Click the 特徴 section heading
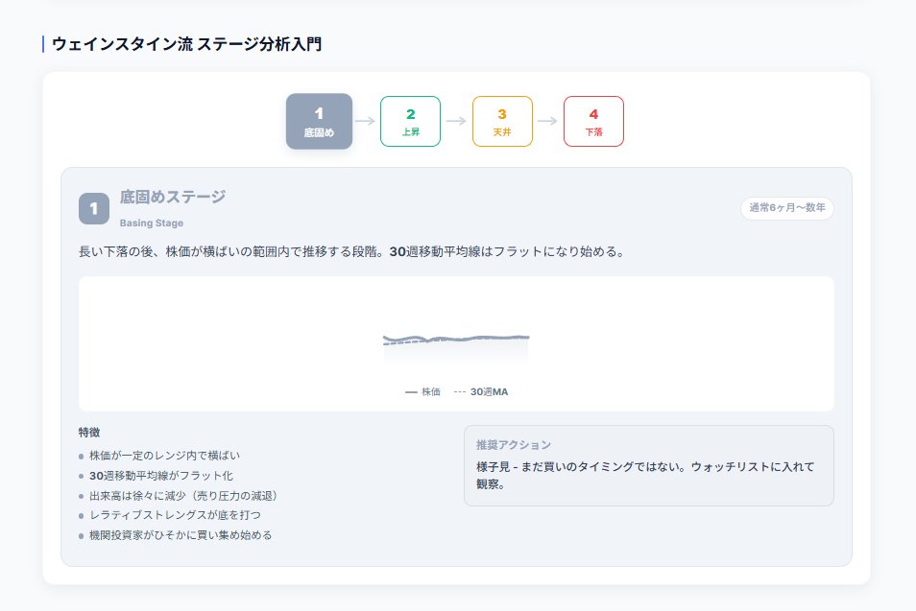Screen dimensions: 916x611 click(x=89, y=432)
